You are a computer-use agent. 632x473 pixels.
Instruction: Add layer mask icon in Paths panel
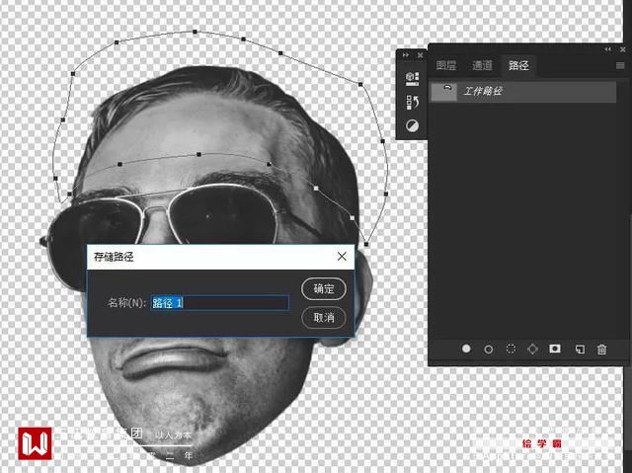555,349
